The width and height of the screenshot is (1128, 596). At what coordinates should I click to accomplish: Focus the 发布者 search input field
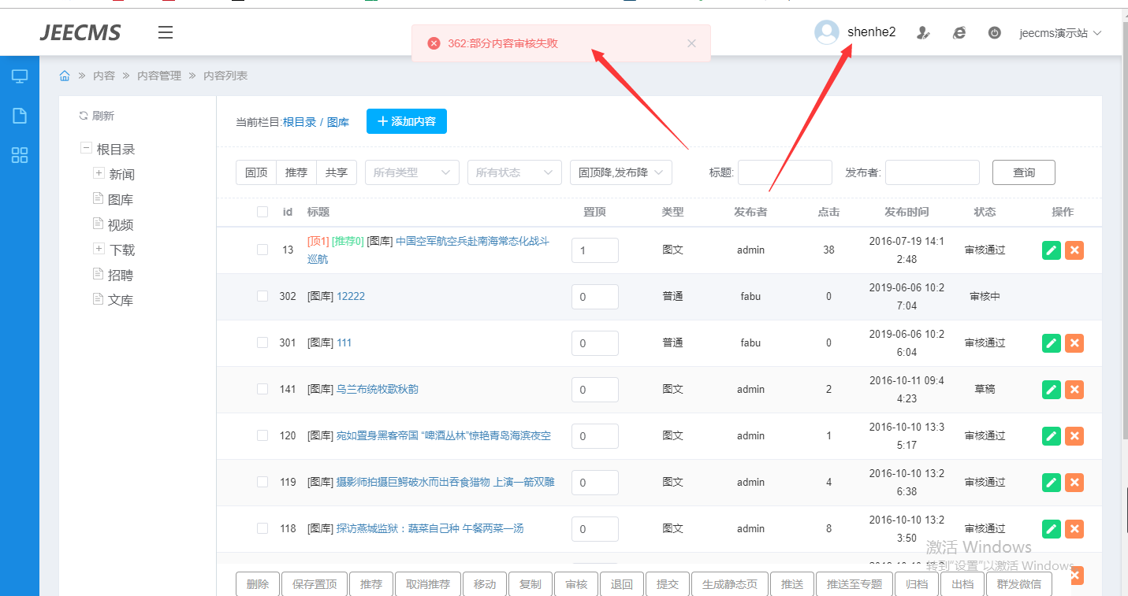click(x=933, y=172)
